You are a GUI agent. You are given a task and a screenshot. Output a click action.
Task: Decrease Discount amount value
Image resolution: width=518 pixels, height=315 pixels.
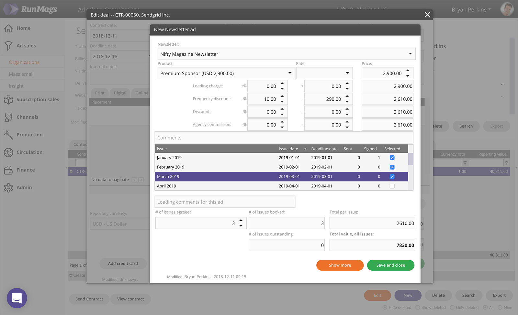coord(347,115)
